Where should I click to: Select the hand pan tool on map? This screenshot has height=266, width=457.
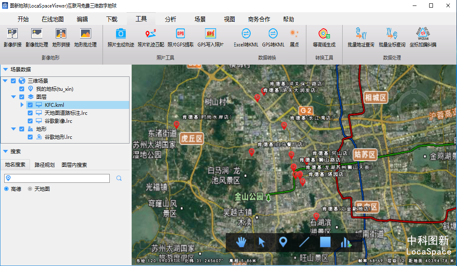click(241, 242)
